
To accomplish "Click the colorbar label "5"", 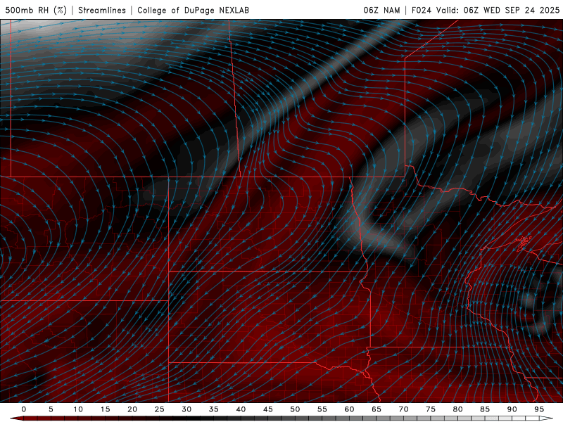I will coord(51,409).
